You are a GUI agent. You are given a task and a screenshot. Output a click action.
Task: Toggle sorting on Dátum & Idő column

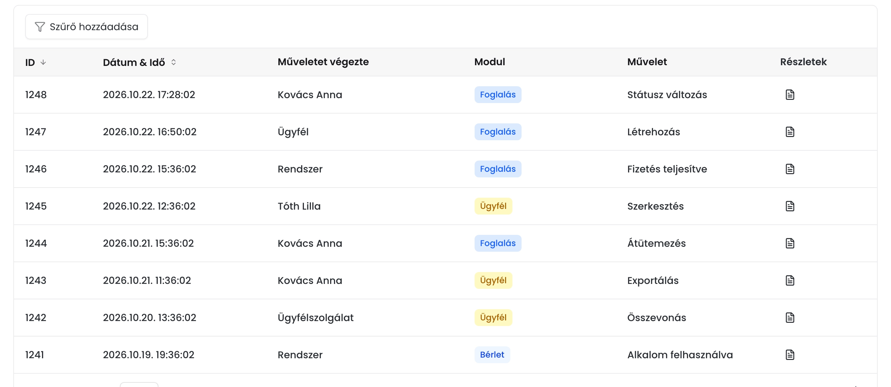click(174, 62)
